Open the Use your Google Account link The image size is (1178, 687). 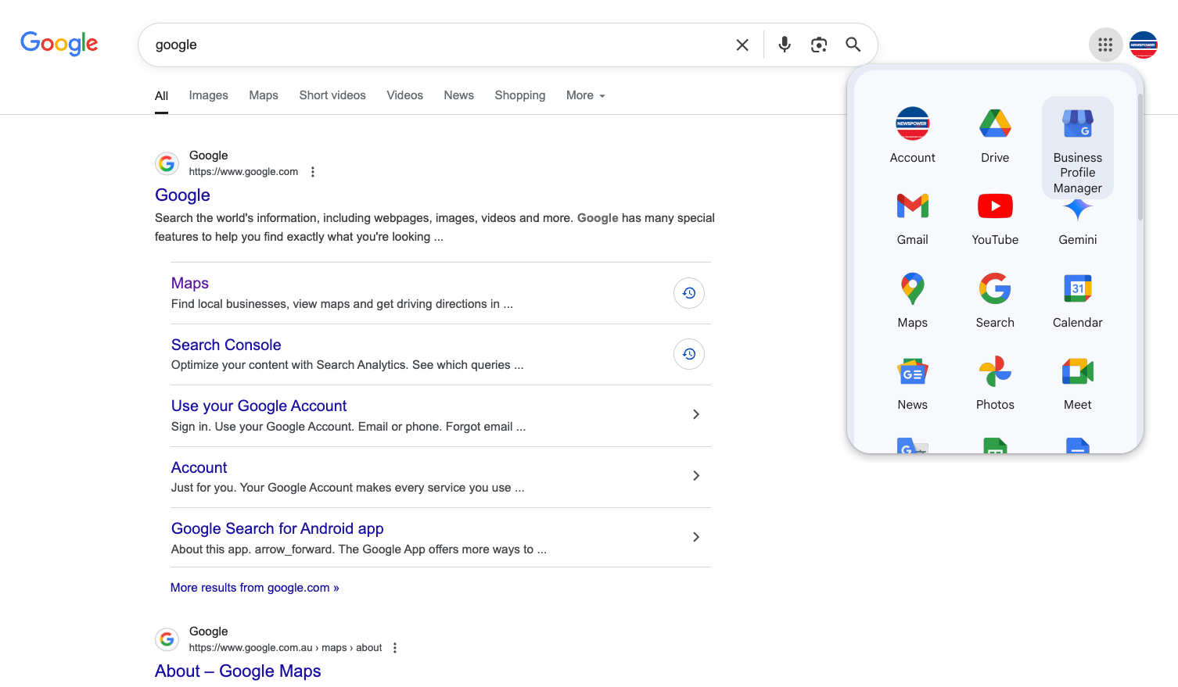pyautogui.click(x=259, y=406)
